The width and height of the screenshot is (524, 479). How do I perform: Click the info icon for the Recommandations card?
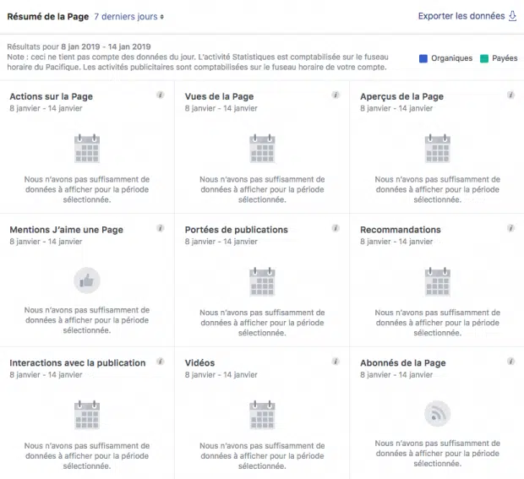tap(510, 228)
